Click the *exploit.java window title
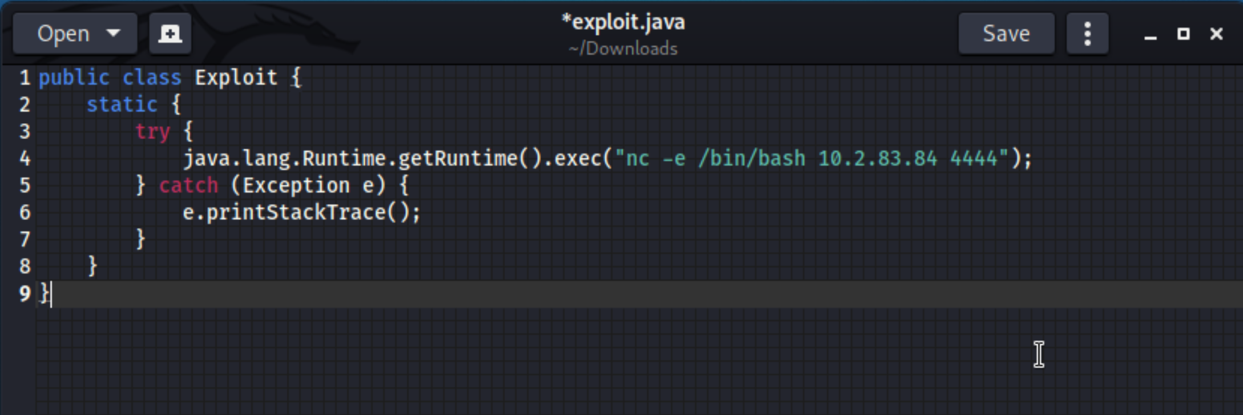1243x415 pixels. click(x=623, y=22)
